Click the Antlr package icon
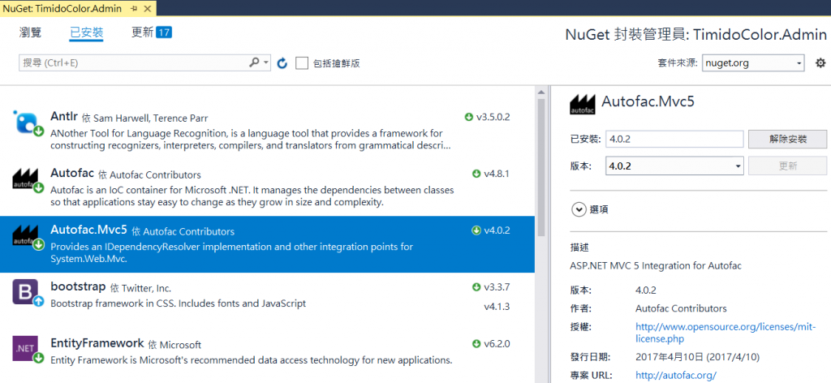This screenshot has width=831, height=383. pos(26,123)
